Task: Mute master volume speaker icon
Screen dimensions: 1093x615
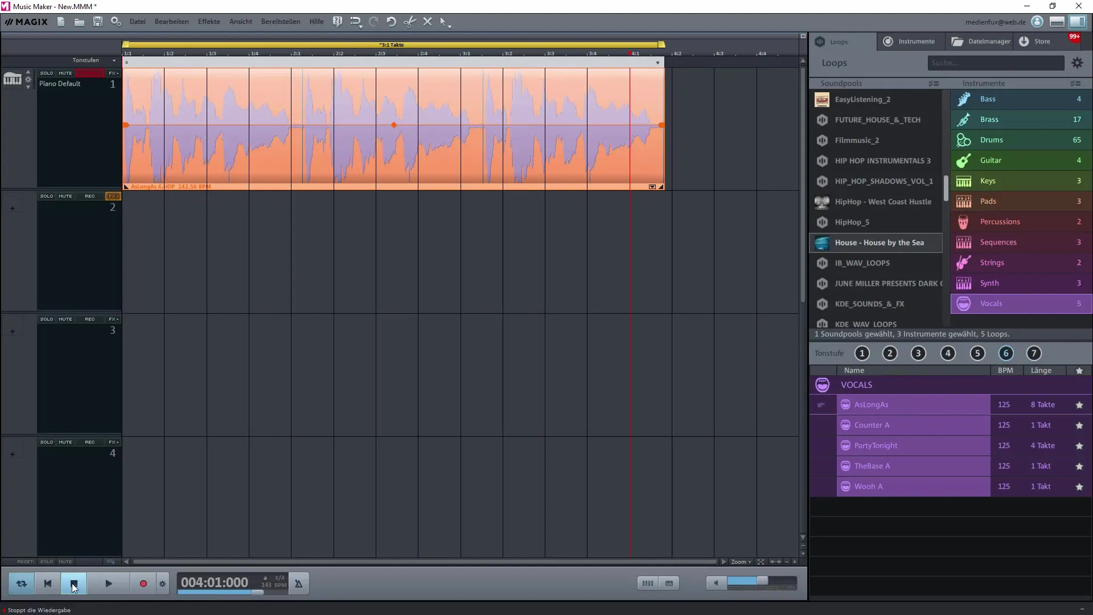Action: pyautogui.click(x=716, y=583)
